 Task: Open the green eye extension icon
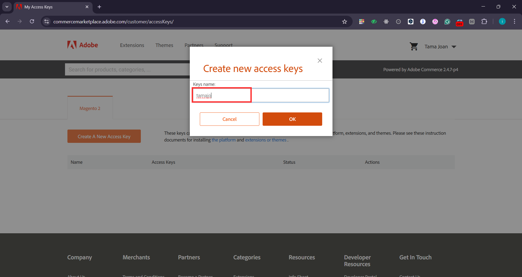coord(374,21)
